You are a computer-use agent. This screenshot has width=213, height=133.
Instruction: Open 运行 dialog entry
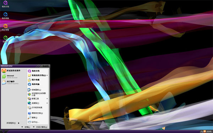[x=38, y=122]
